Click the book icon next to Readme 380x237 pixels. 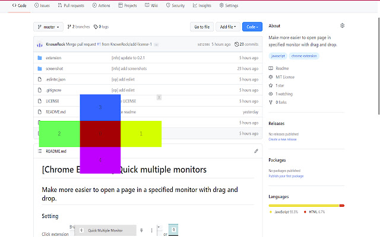(271, 69)
